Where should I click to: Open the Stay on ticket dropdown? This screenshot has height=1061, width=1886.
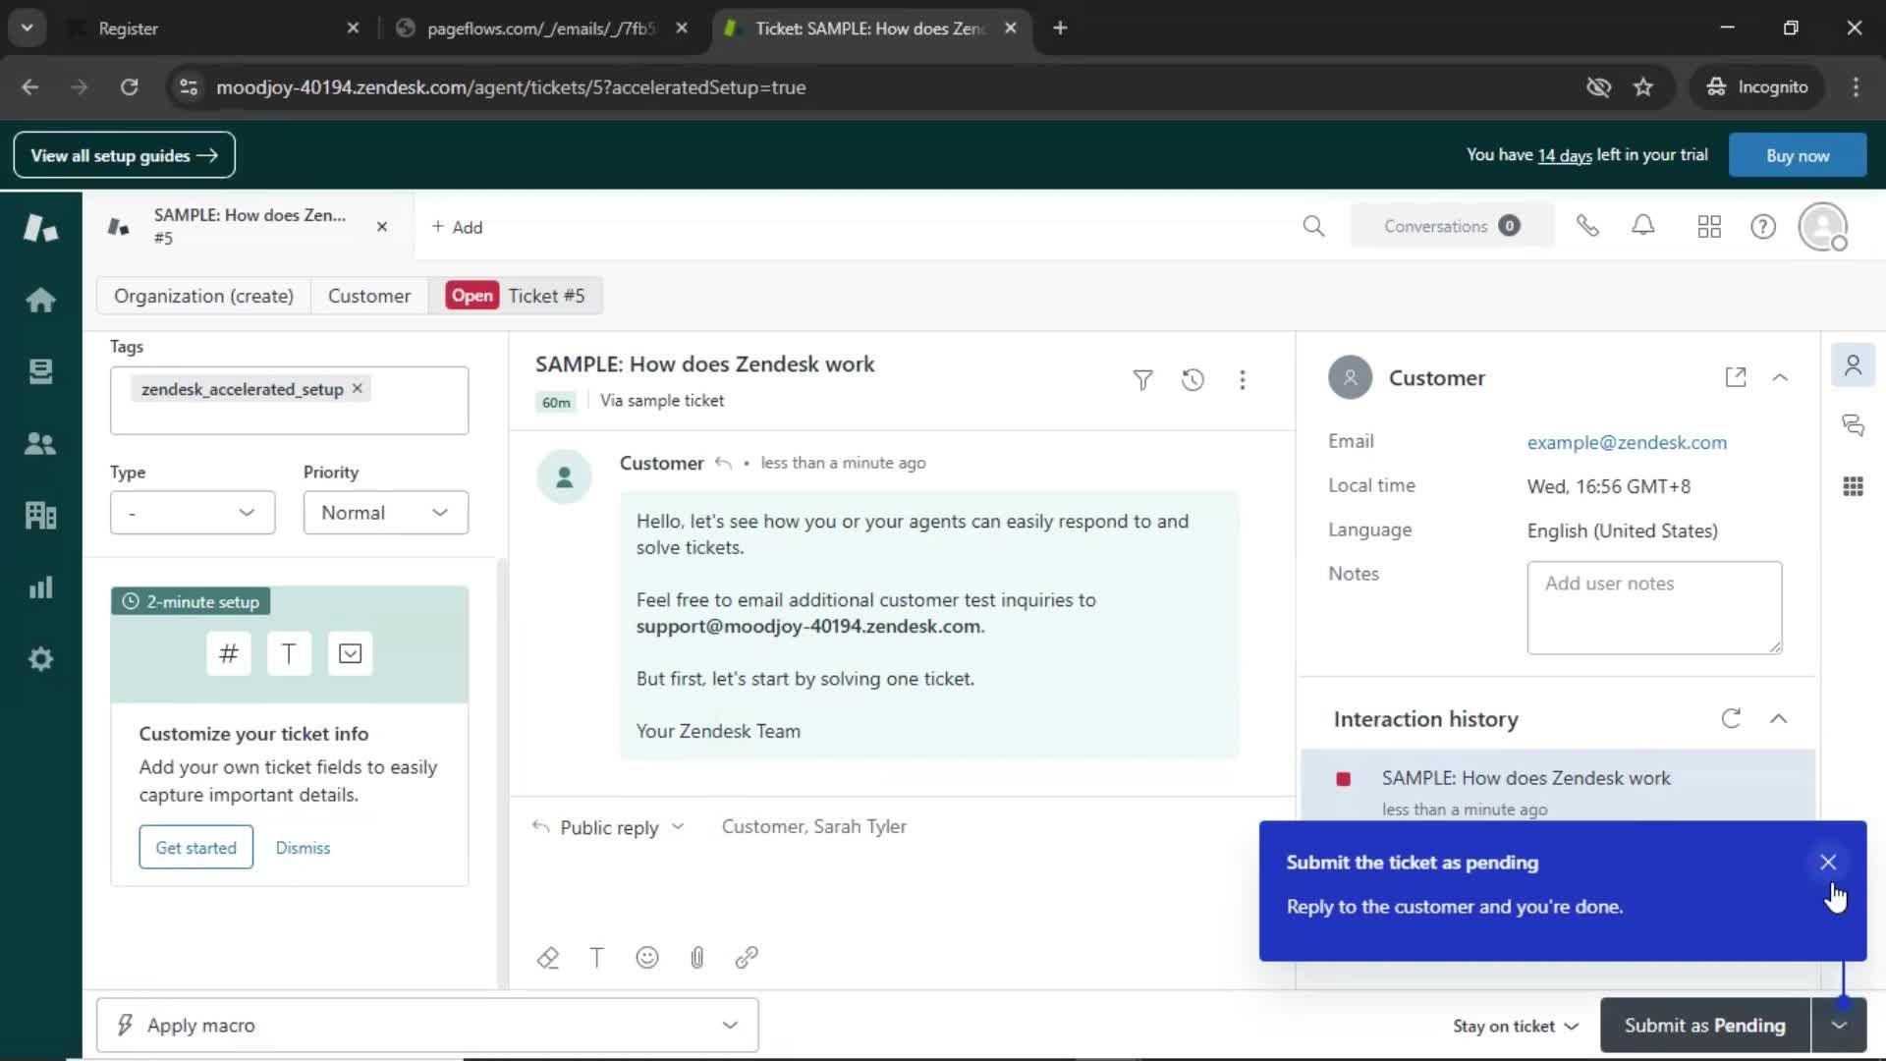(x=1516, y=1026)
